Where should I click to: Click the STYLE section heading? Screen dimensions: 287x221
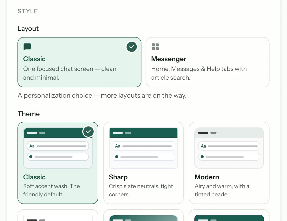coord(28,11)
